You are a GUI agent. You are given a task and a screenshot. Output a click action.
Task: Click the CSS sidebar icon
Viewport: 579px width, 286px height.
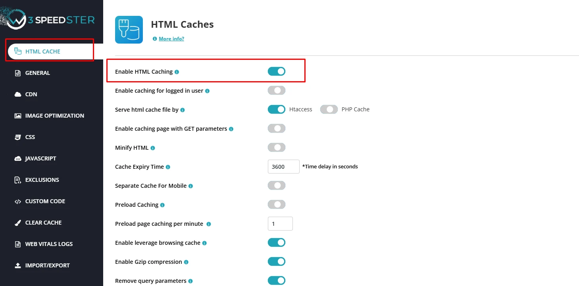(17, 137)
